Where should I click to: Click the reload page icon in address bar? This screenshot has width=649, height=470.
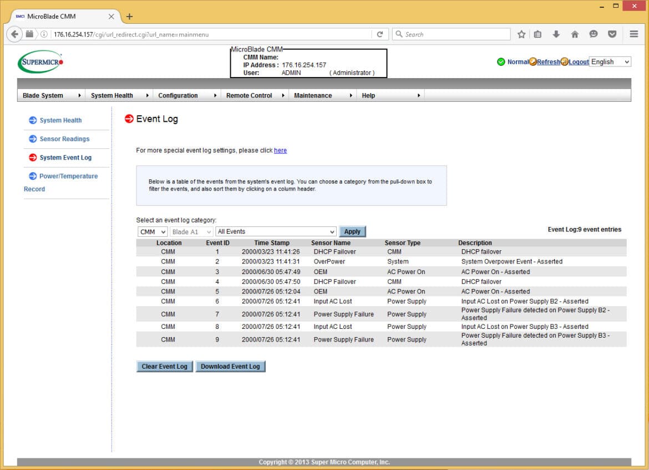[379, 34]
